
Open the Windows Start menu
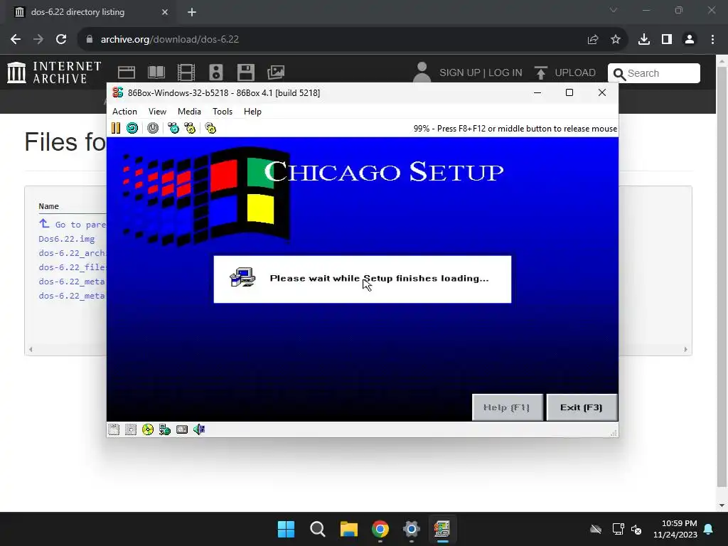tap(286, 529)
